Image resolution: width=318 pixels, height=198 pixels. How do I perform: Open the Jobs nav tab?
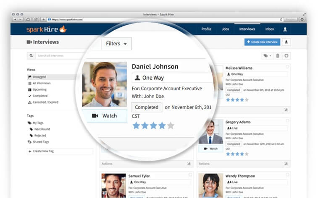pyautogui.click(x=225, y=29)
